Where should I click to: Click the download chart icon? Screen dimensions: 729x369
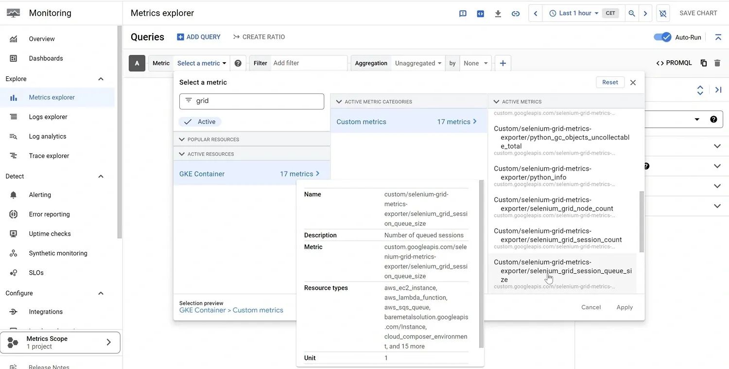click(498, 14)
